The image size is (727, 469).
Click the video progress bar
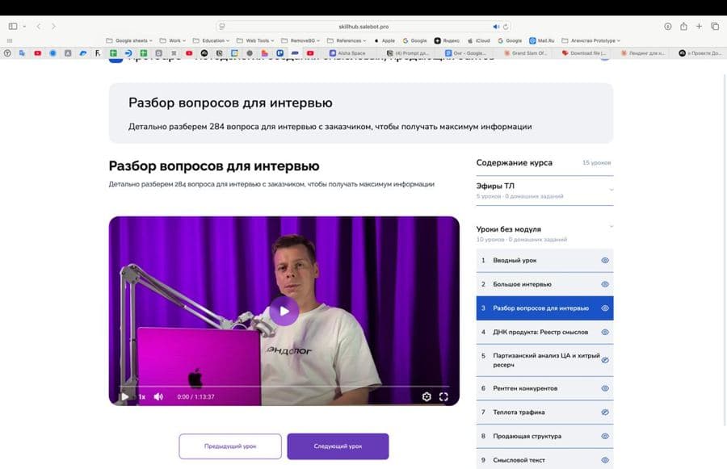pyautogui.click(x=284, y=386)
